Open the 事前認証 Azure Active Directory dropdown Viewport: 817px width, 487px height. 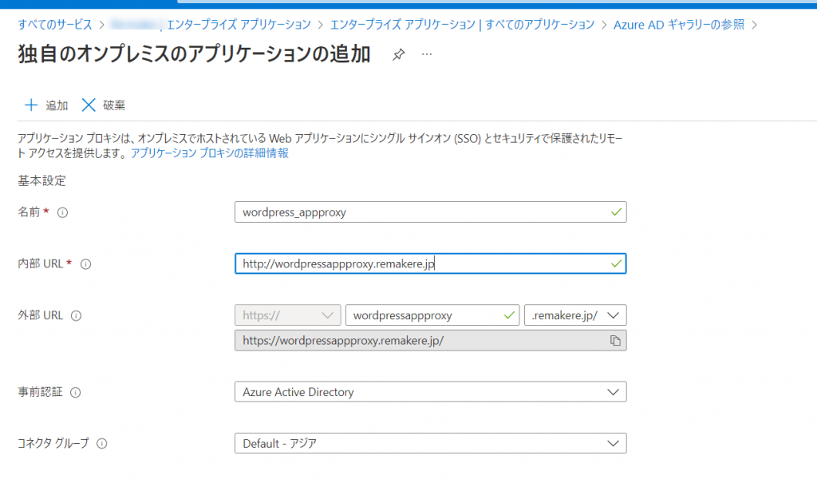click(x=430, y=392)
